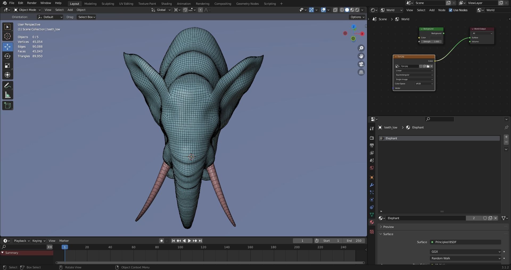Viewport: 511px width, 270px height.
Task: Open the viewport Options dropdown
Action: [x=357, y=17]
